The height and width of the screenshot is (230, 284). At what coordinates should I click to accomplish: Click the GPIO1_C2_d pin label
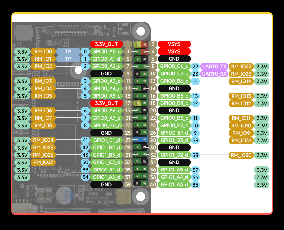click(x=106, y=162)
